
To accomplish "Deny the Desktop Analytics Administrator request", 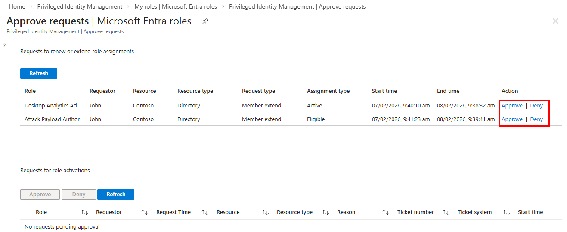I will pos(536,106).
